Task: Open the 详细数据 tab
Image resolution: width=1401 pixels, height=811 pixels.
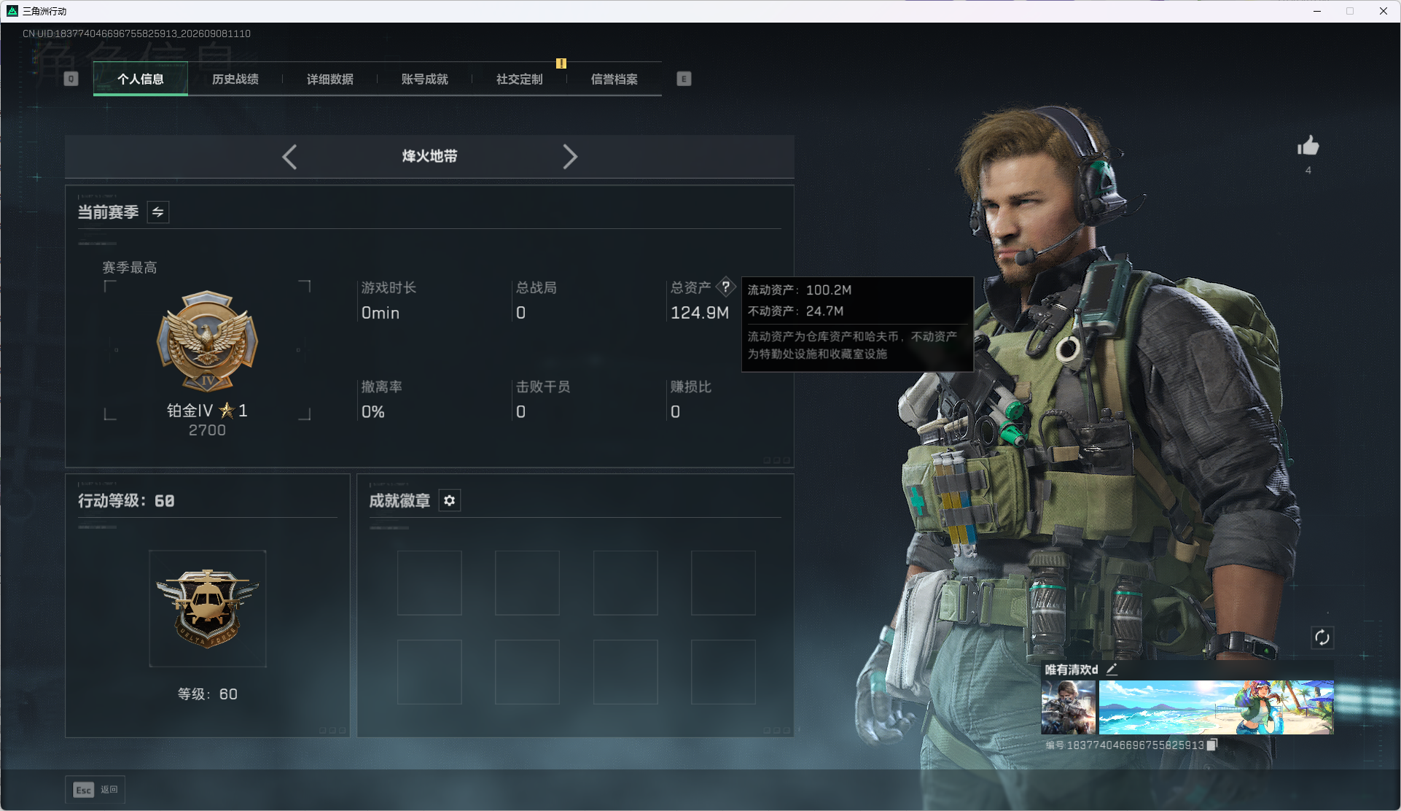Action: pyautogui.click(x=330, y=79)
